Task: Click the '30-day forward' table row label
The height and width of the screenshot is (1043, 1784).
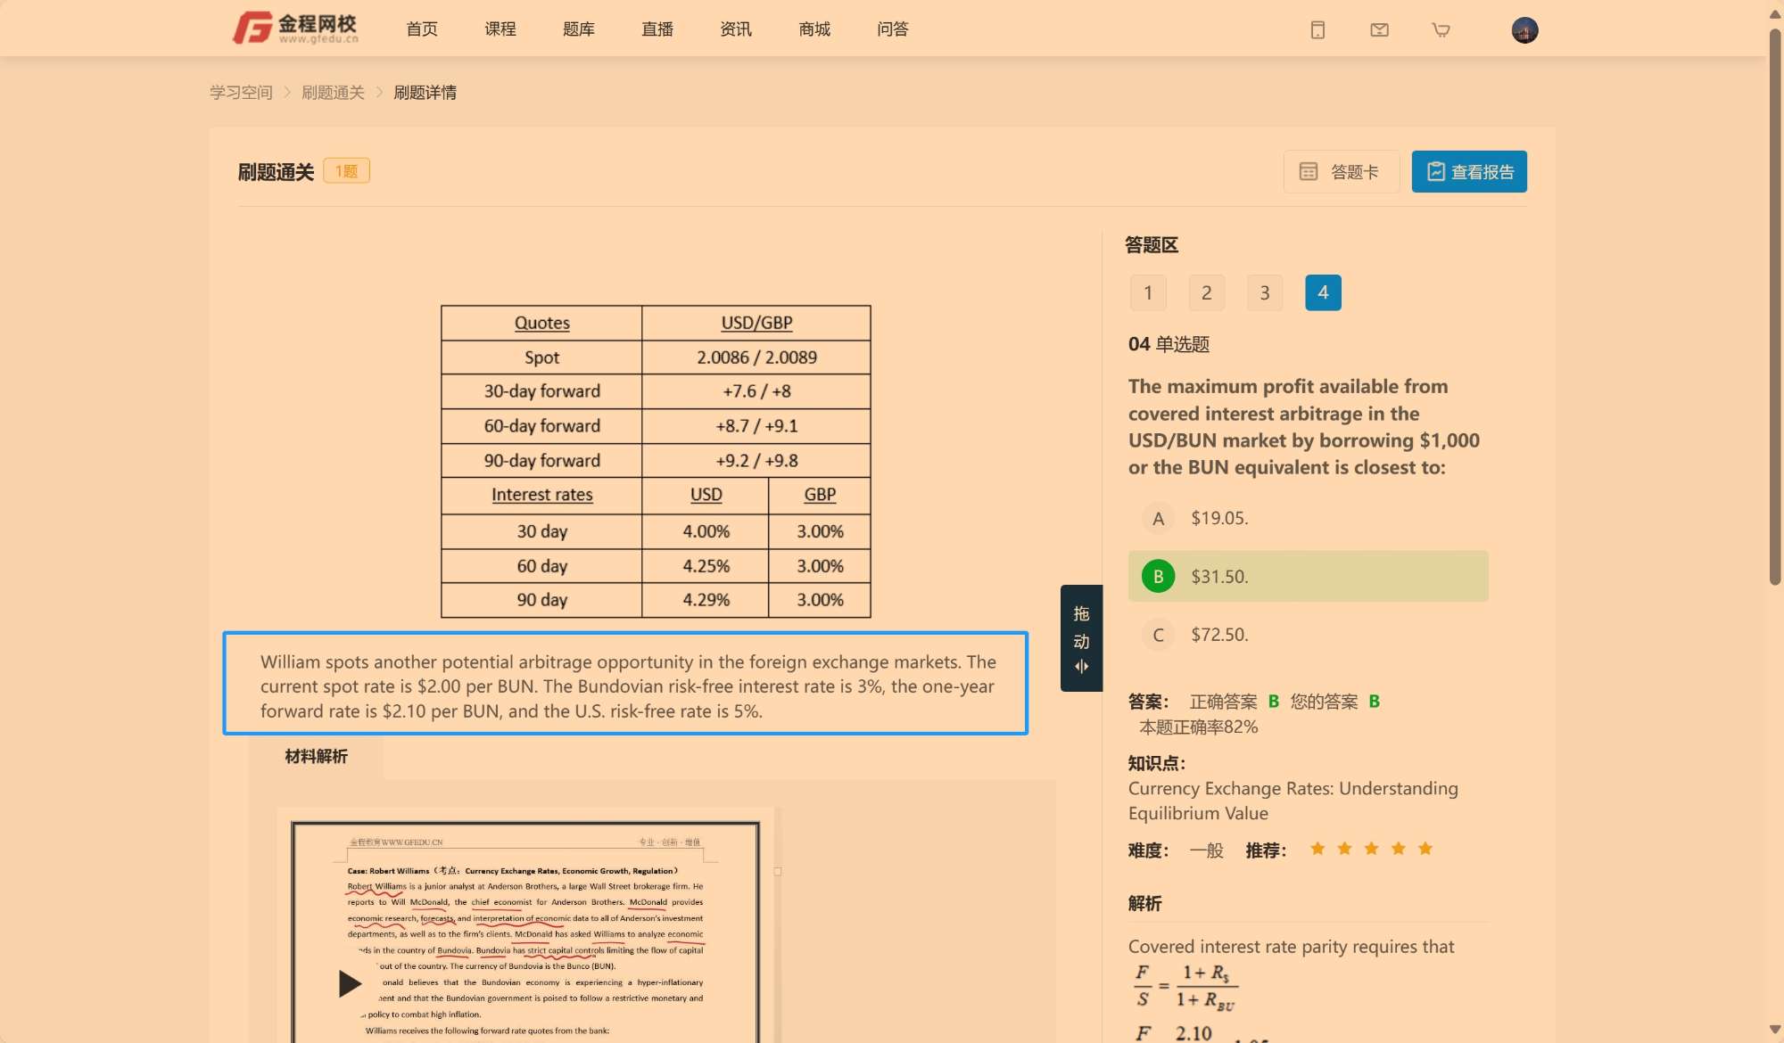Action: (541, 391)
